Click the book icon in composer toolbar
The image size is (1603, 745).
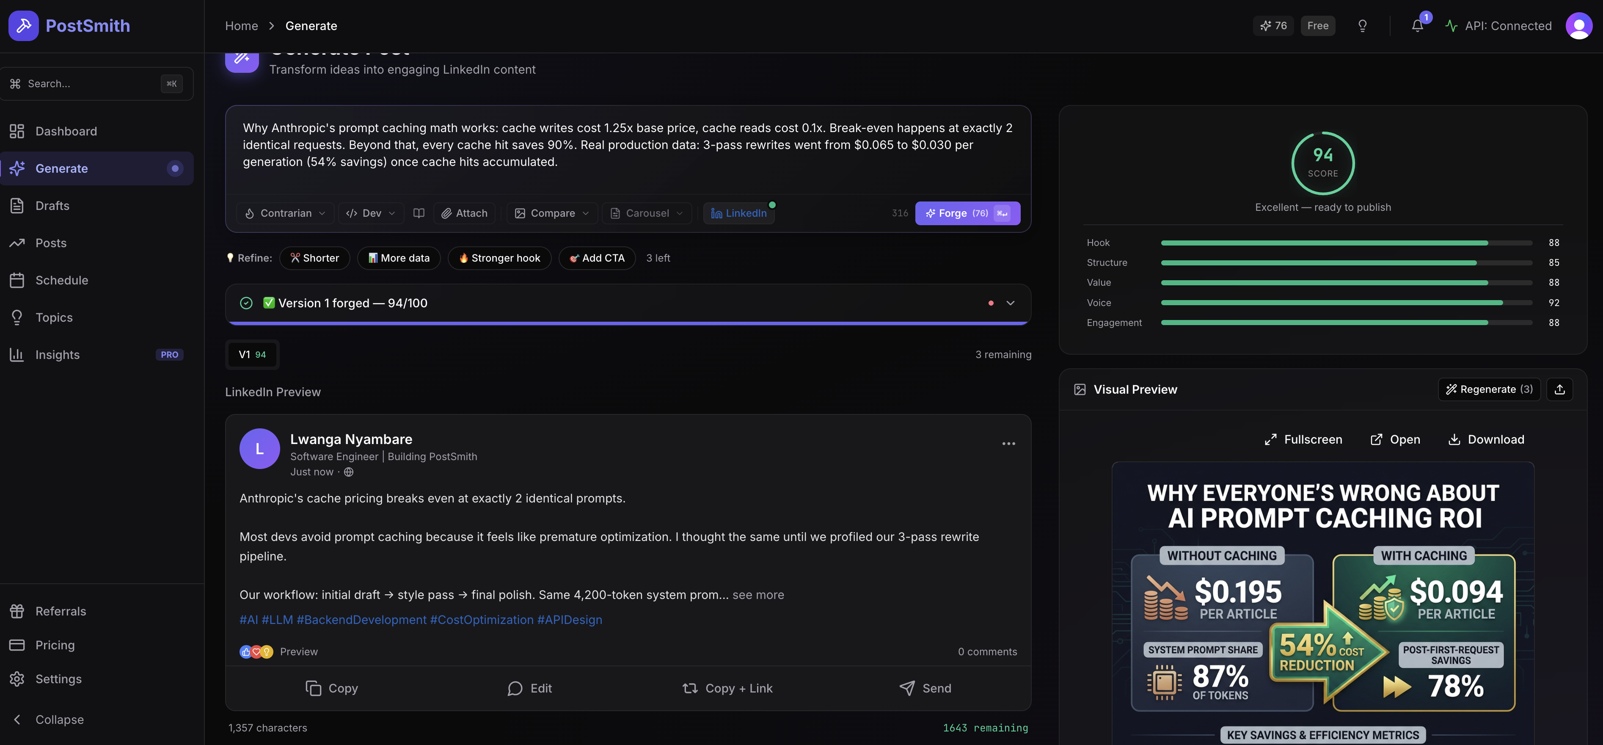[419, 213]
